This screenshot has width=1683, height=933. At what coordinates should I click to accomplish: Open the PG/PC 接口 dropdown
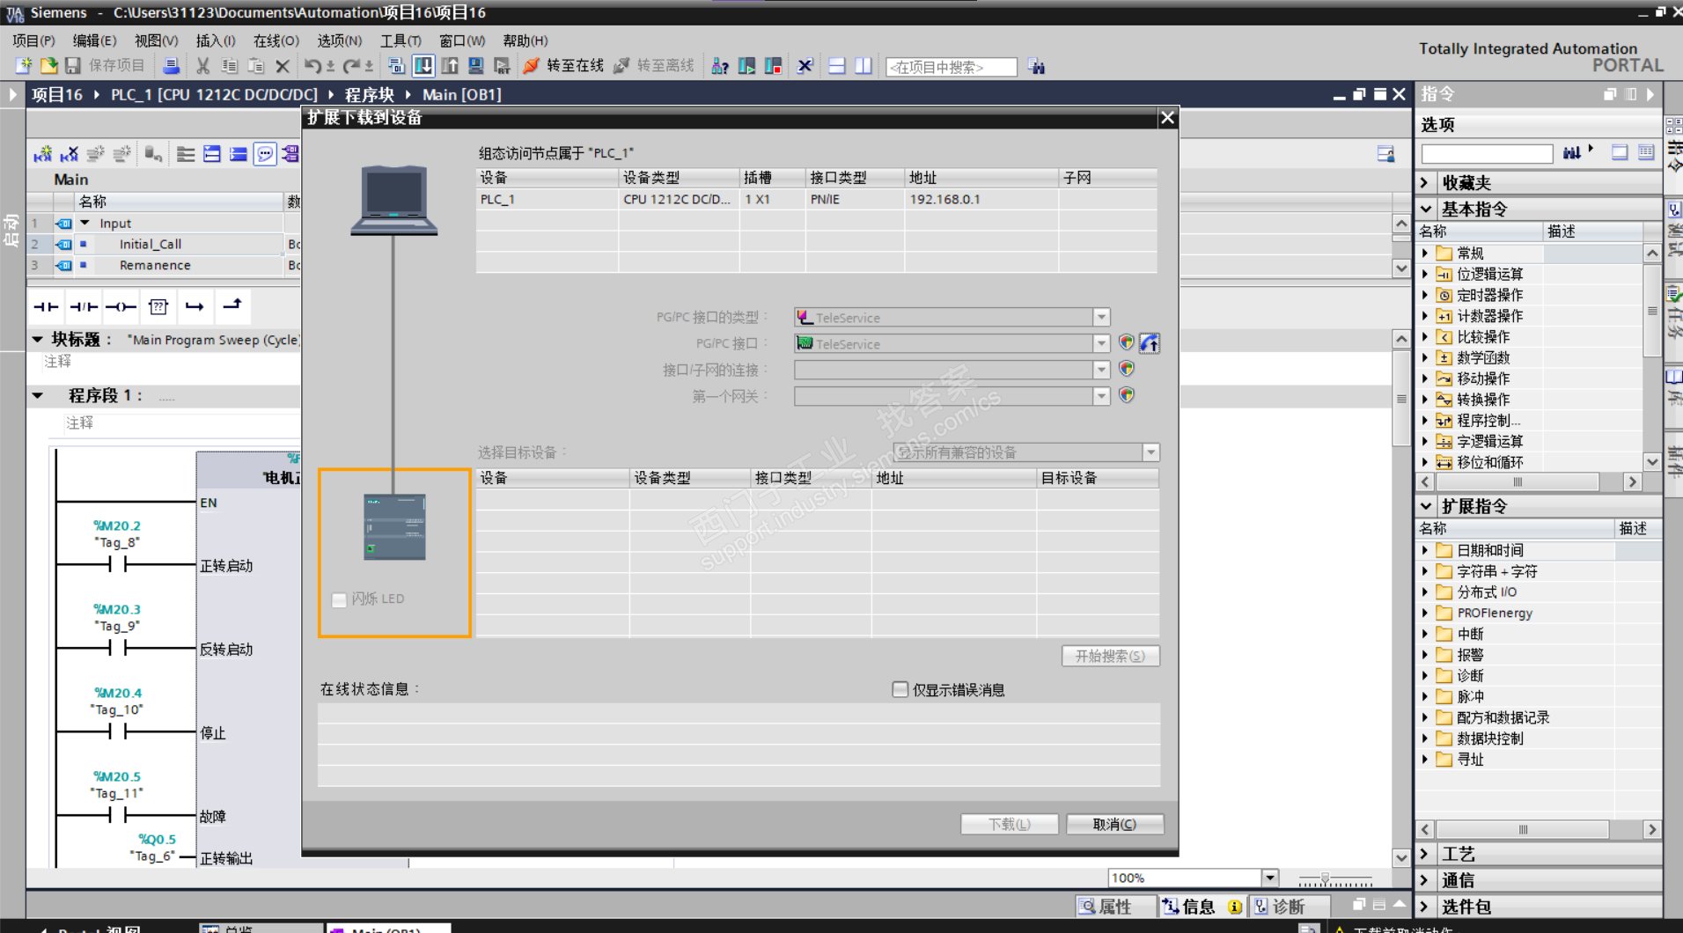click(x=1101, y=343)
